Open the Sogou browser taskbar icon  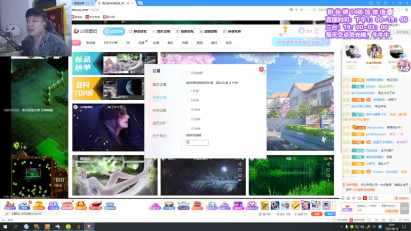coord(26,226)
